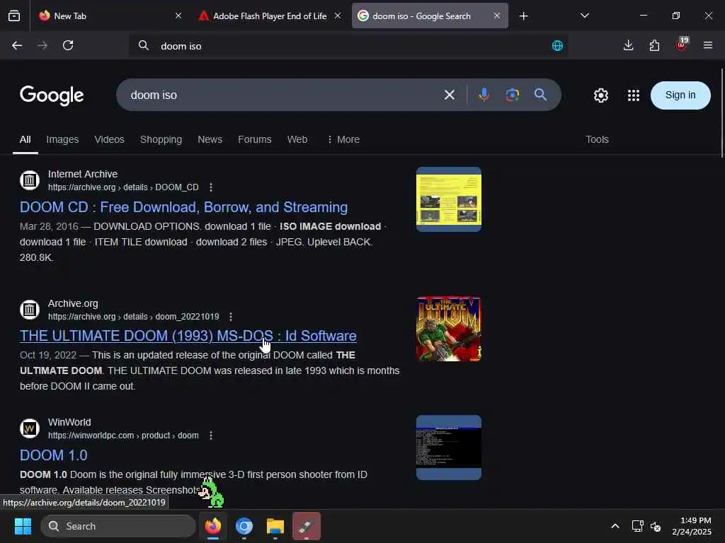Click the Google logo
This screenshot has height=543, width=725.
point(52,95)
